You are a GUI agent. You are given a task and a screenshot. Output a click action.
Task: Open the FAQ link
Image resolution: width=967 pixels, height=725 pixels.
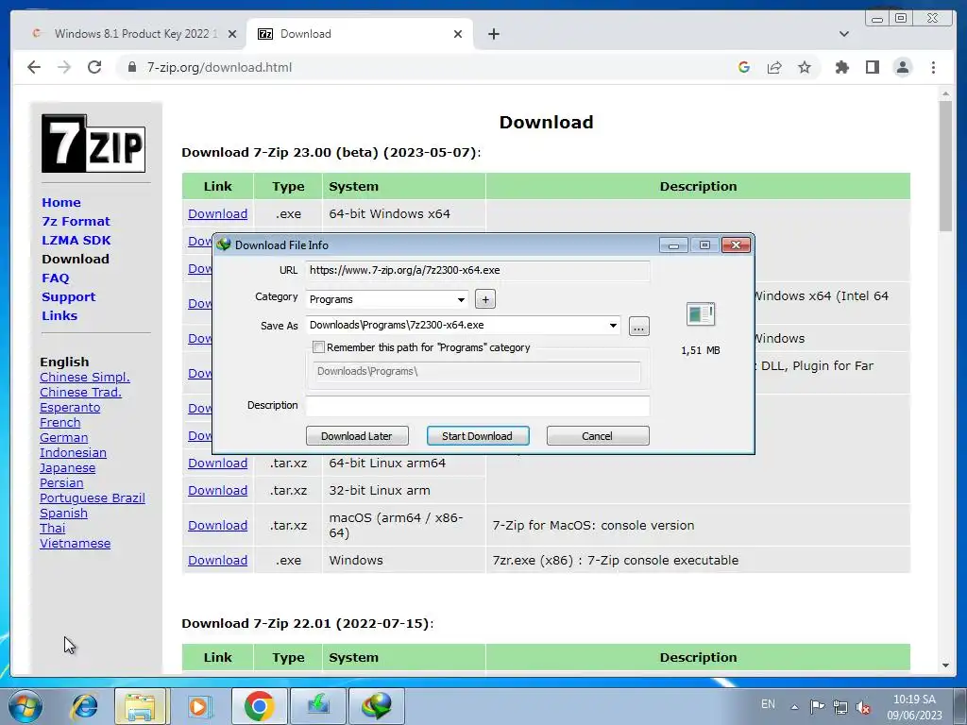pos(56,278)
